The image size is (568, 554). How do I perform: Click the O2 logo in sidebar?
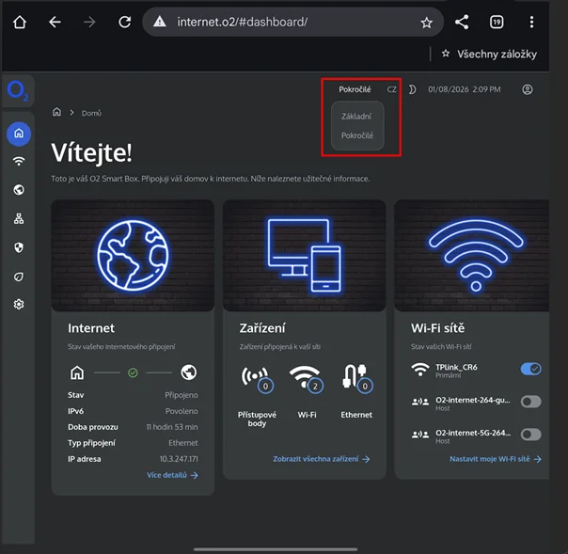pyautogui.click(x=17, y=90)
